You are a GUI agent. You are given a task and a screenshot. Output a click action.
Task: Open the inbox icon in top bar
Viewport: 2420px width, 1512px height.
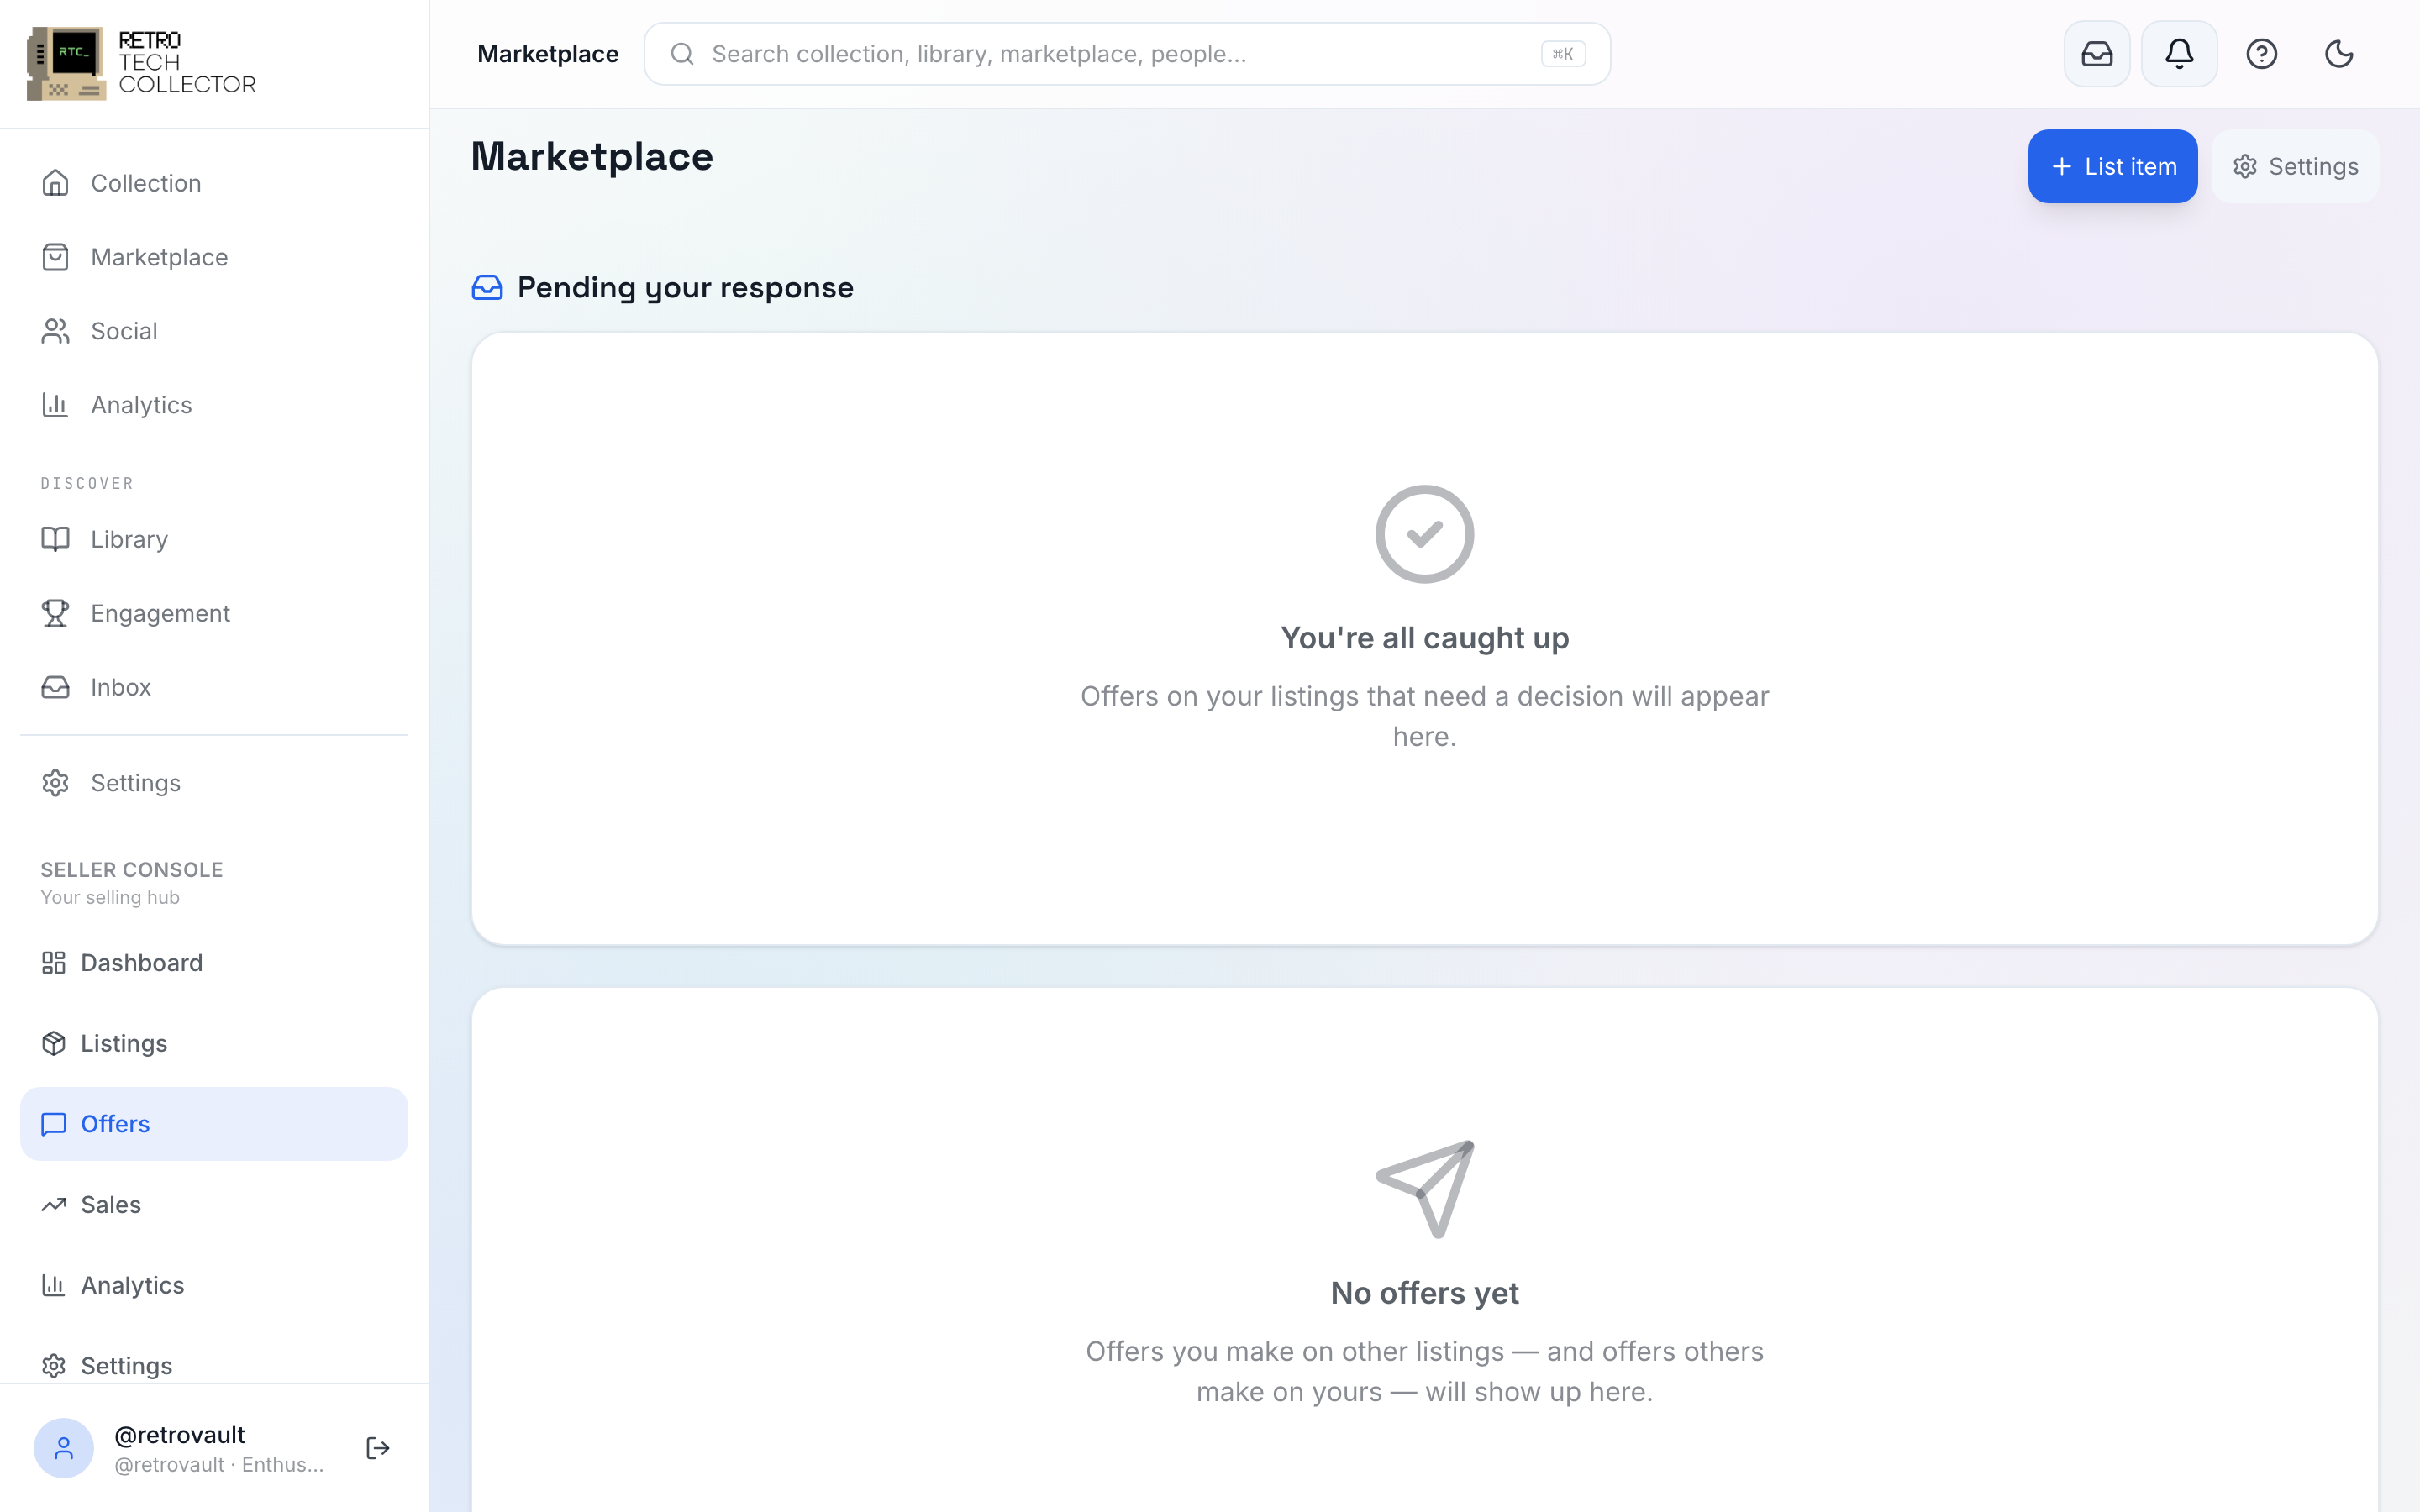(2097, 54)
